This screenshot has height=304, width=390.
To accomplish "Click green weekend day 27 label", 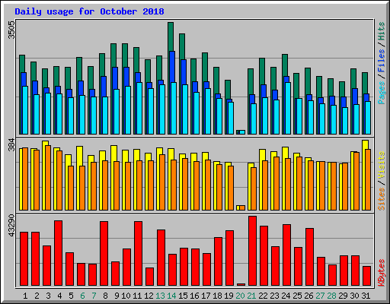I will [x=320, y=296].
